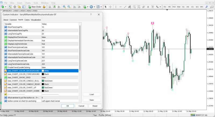Select the arrow cursor tool

pos(106,7)
